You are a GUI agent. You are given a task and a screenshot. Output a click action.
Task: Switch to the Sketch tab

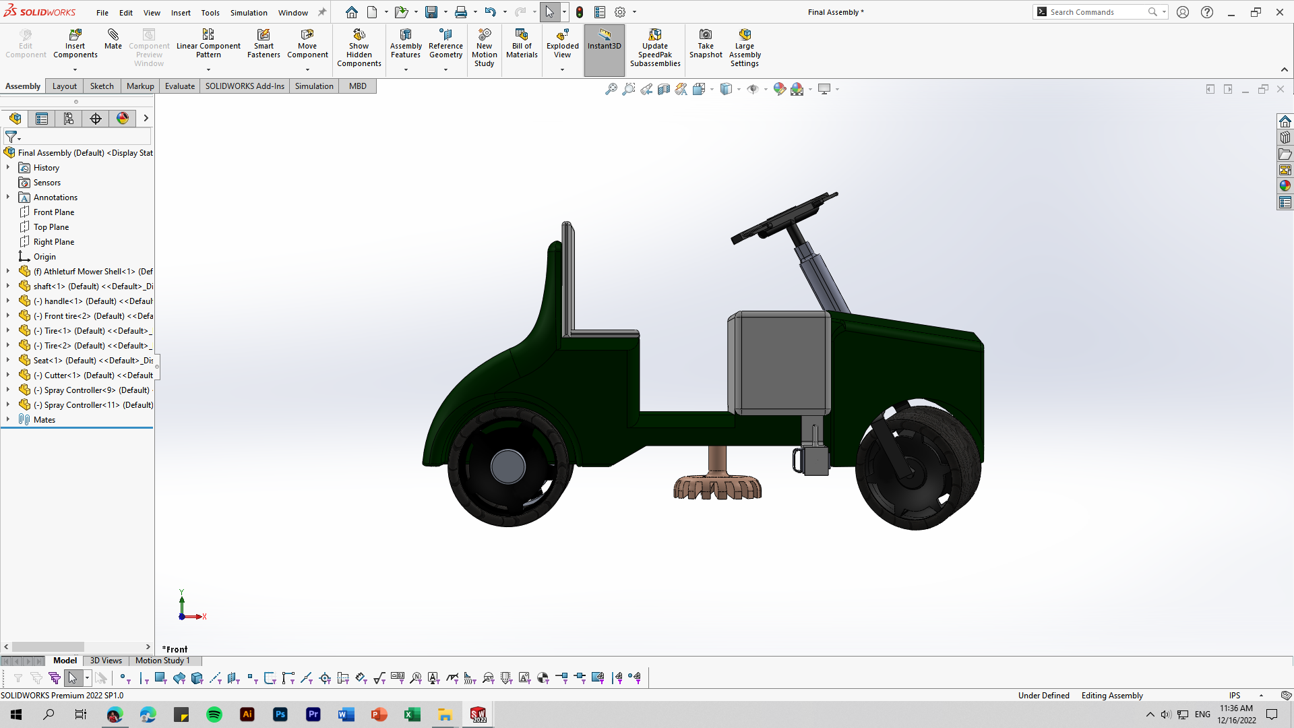[102, 86]
